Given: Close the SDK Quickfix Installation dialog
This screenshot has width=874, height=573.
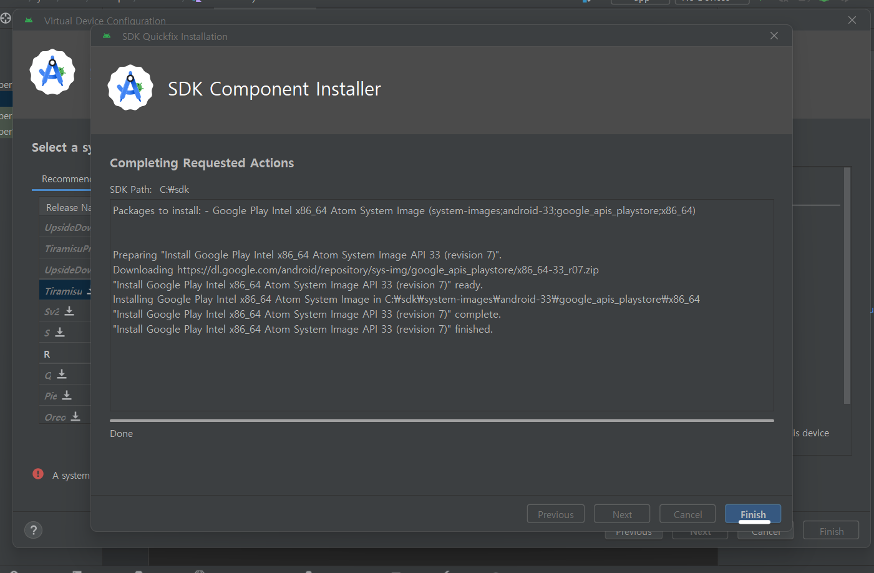Looking at the screenshot, I should 774,36.
